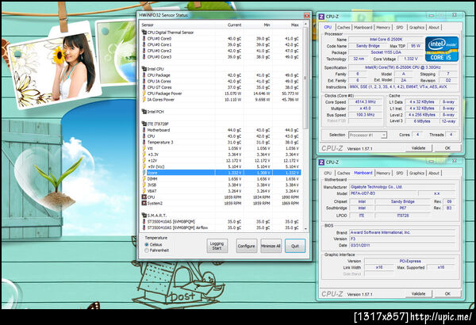Click the CPU Digital Thermal Sensor chip icon
This screenshot has width=476, height=325.
(x=144, y=32)
